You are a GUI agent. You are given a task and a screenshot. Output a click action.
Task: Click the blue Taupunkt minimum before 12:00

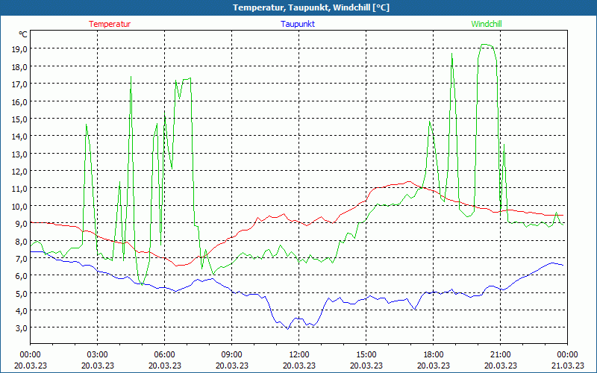[288, 328]
